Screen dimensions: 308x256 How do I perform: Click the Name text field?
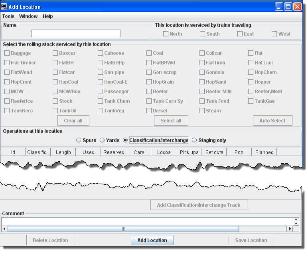(x=76, y=34)
